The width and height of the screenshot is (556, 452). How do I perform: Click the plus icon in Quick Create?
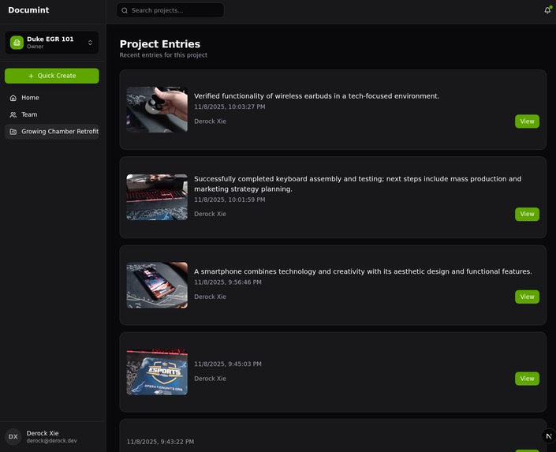click(31, 76)
